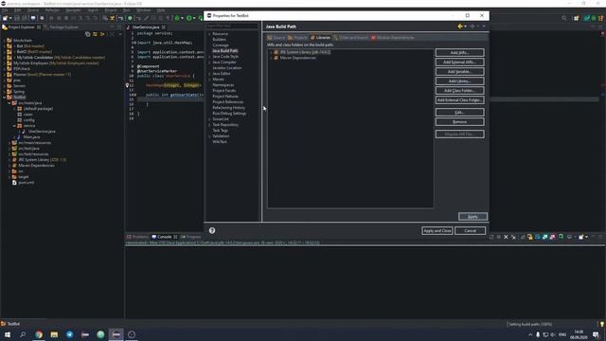606x341 pixels.
Task: Select Main.java in the Project Explorer
Action: click(x=31, y=136)
